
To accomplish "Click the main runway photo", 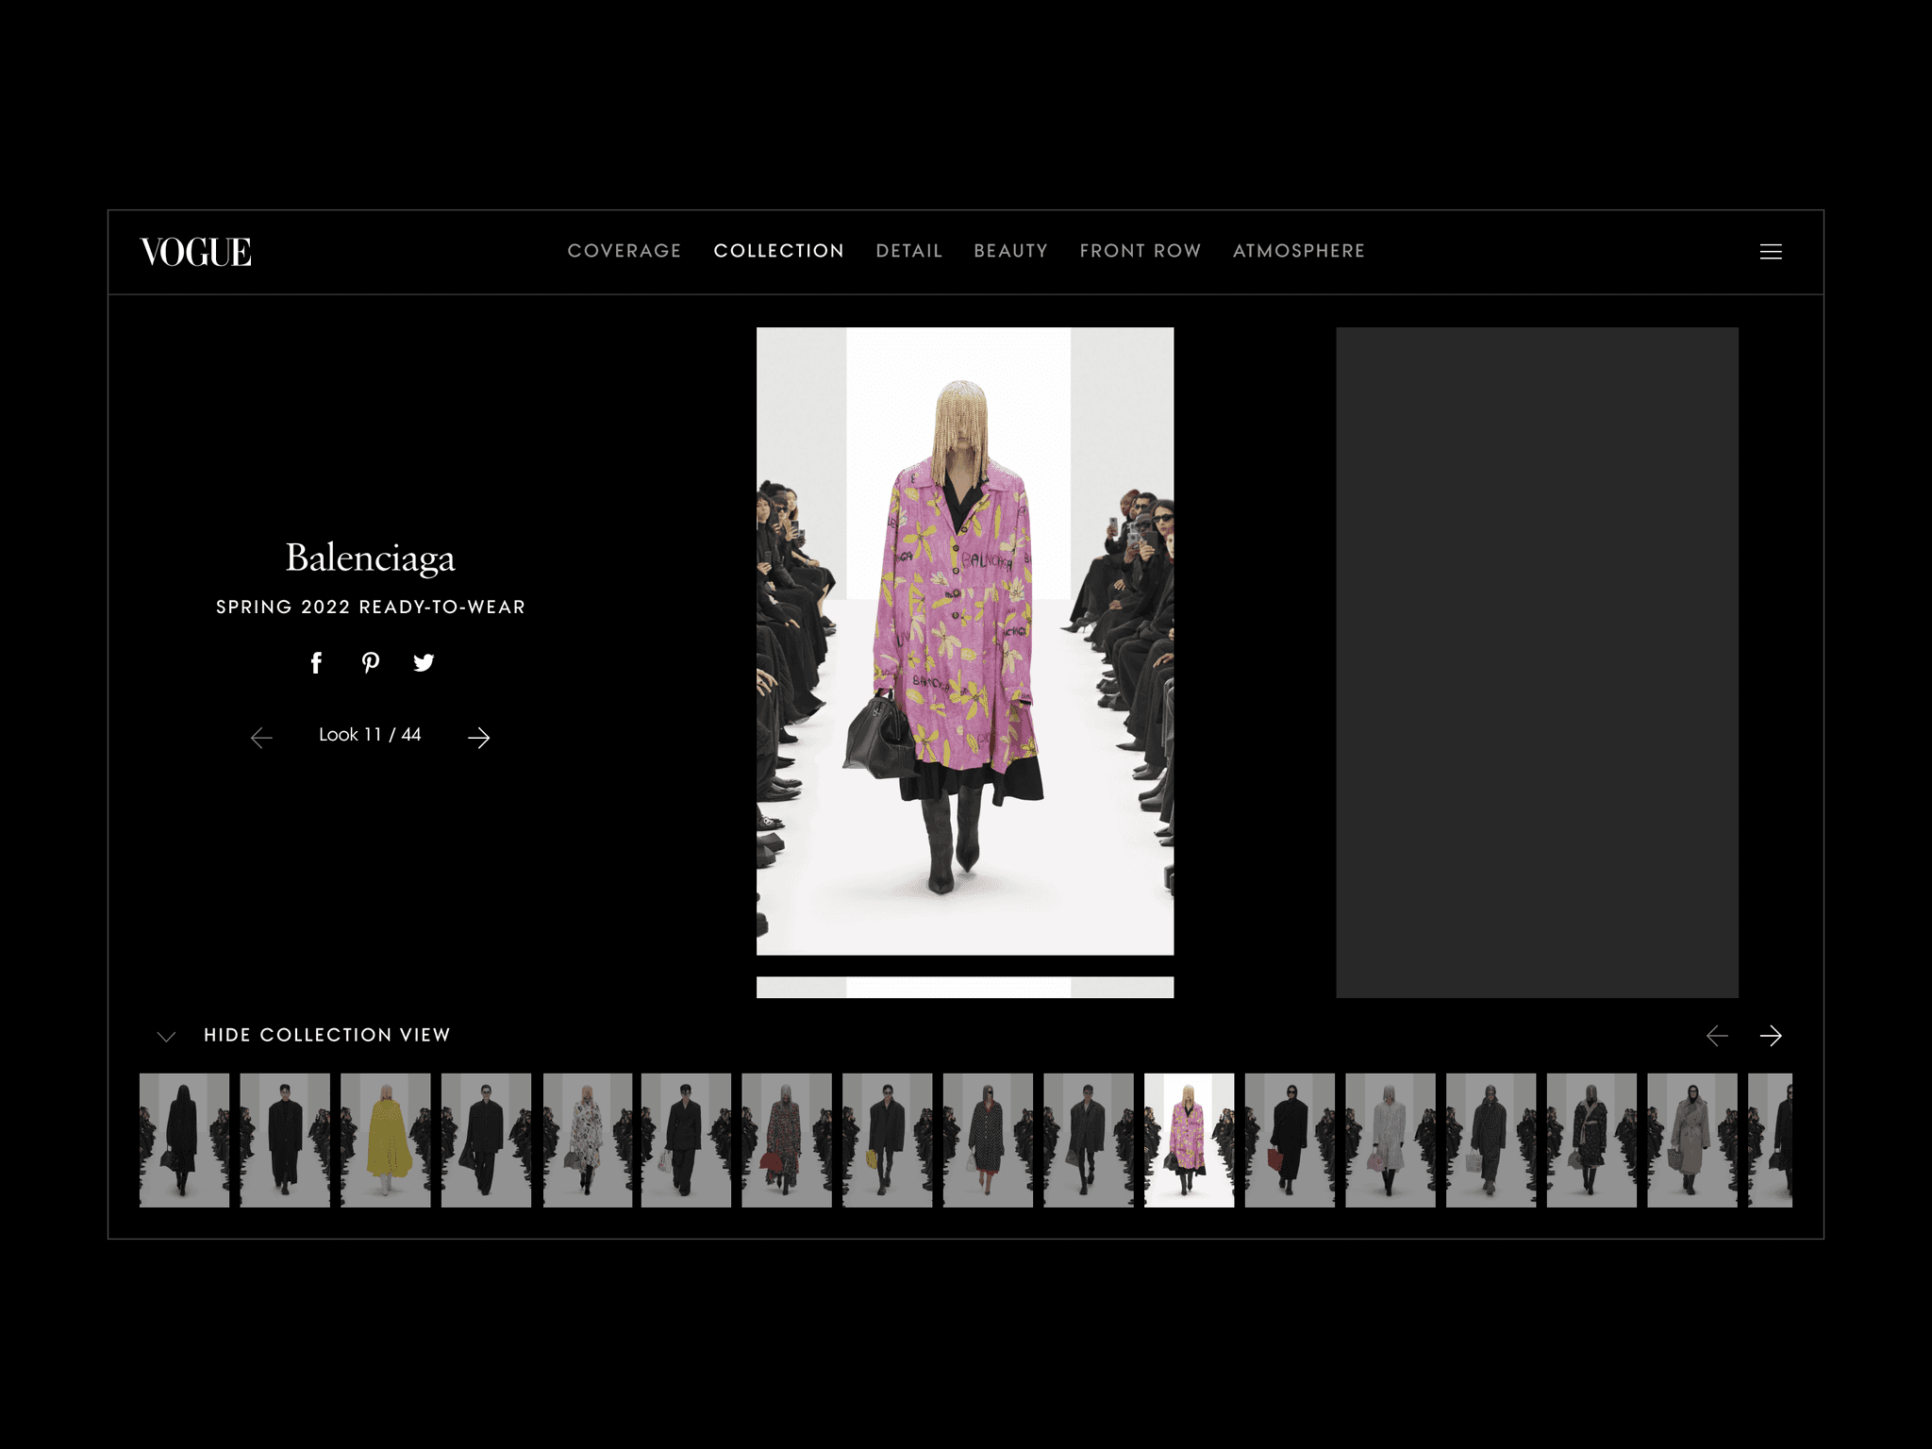I will tap(964, 641).
